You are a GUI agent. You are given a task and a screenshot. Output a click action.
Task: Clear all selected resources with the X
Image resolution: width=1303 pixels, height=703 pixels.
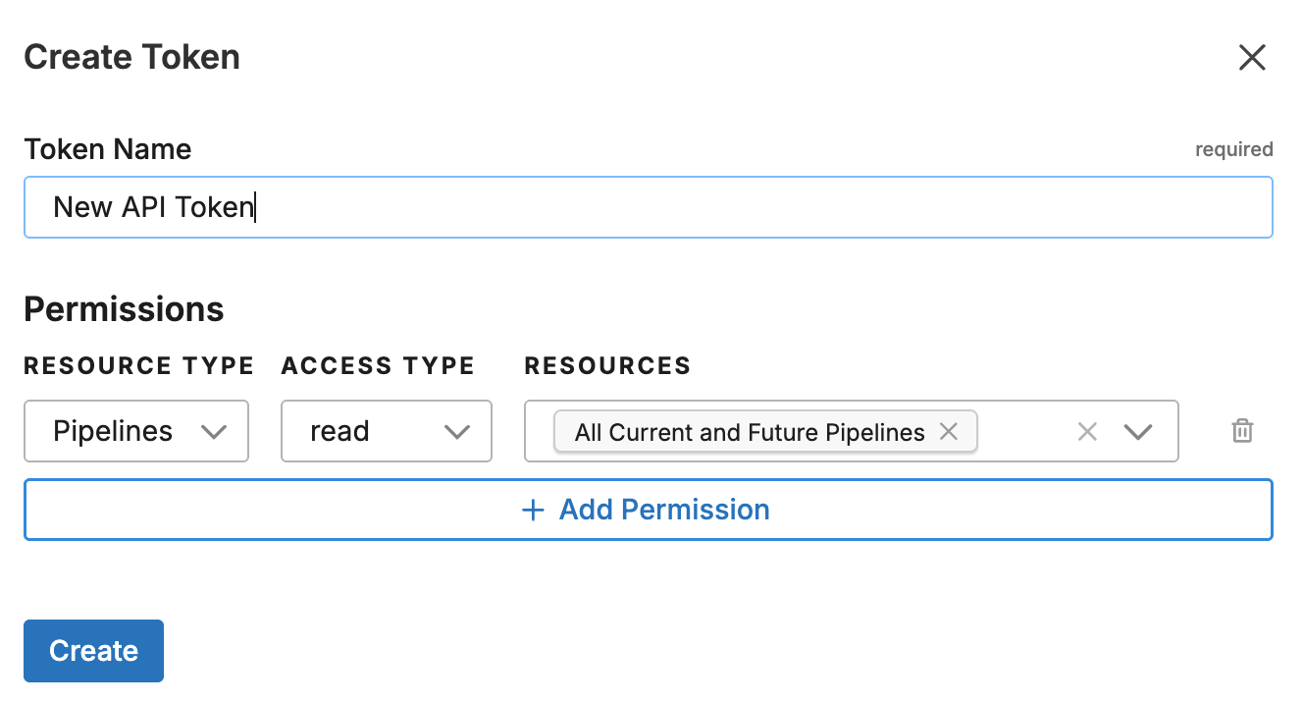click(1087, 431)
